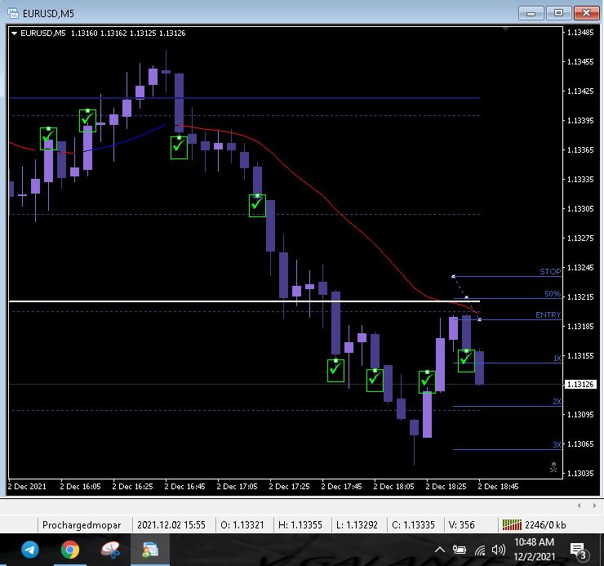Select the ENTRY level line label

548,315
